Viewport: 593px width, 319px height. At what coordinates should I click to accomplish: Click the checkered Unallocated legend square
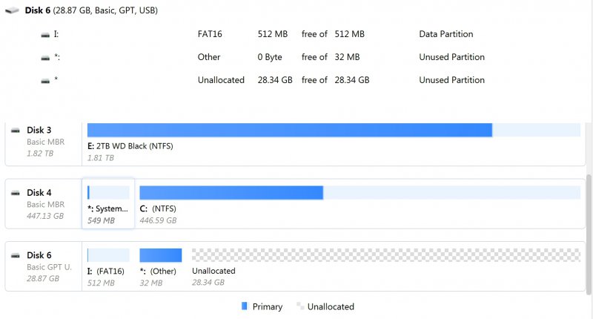(x=300, y=306)
